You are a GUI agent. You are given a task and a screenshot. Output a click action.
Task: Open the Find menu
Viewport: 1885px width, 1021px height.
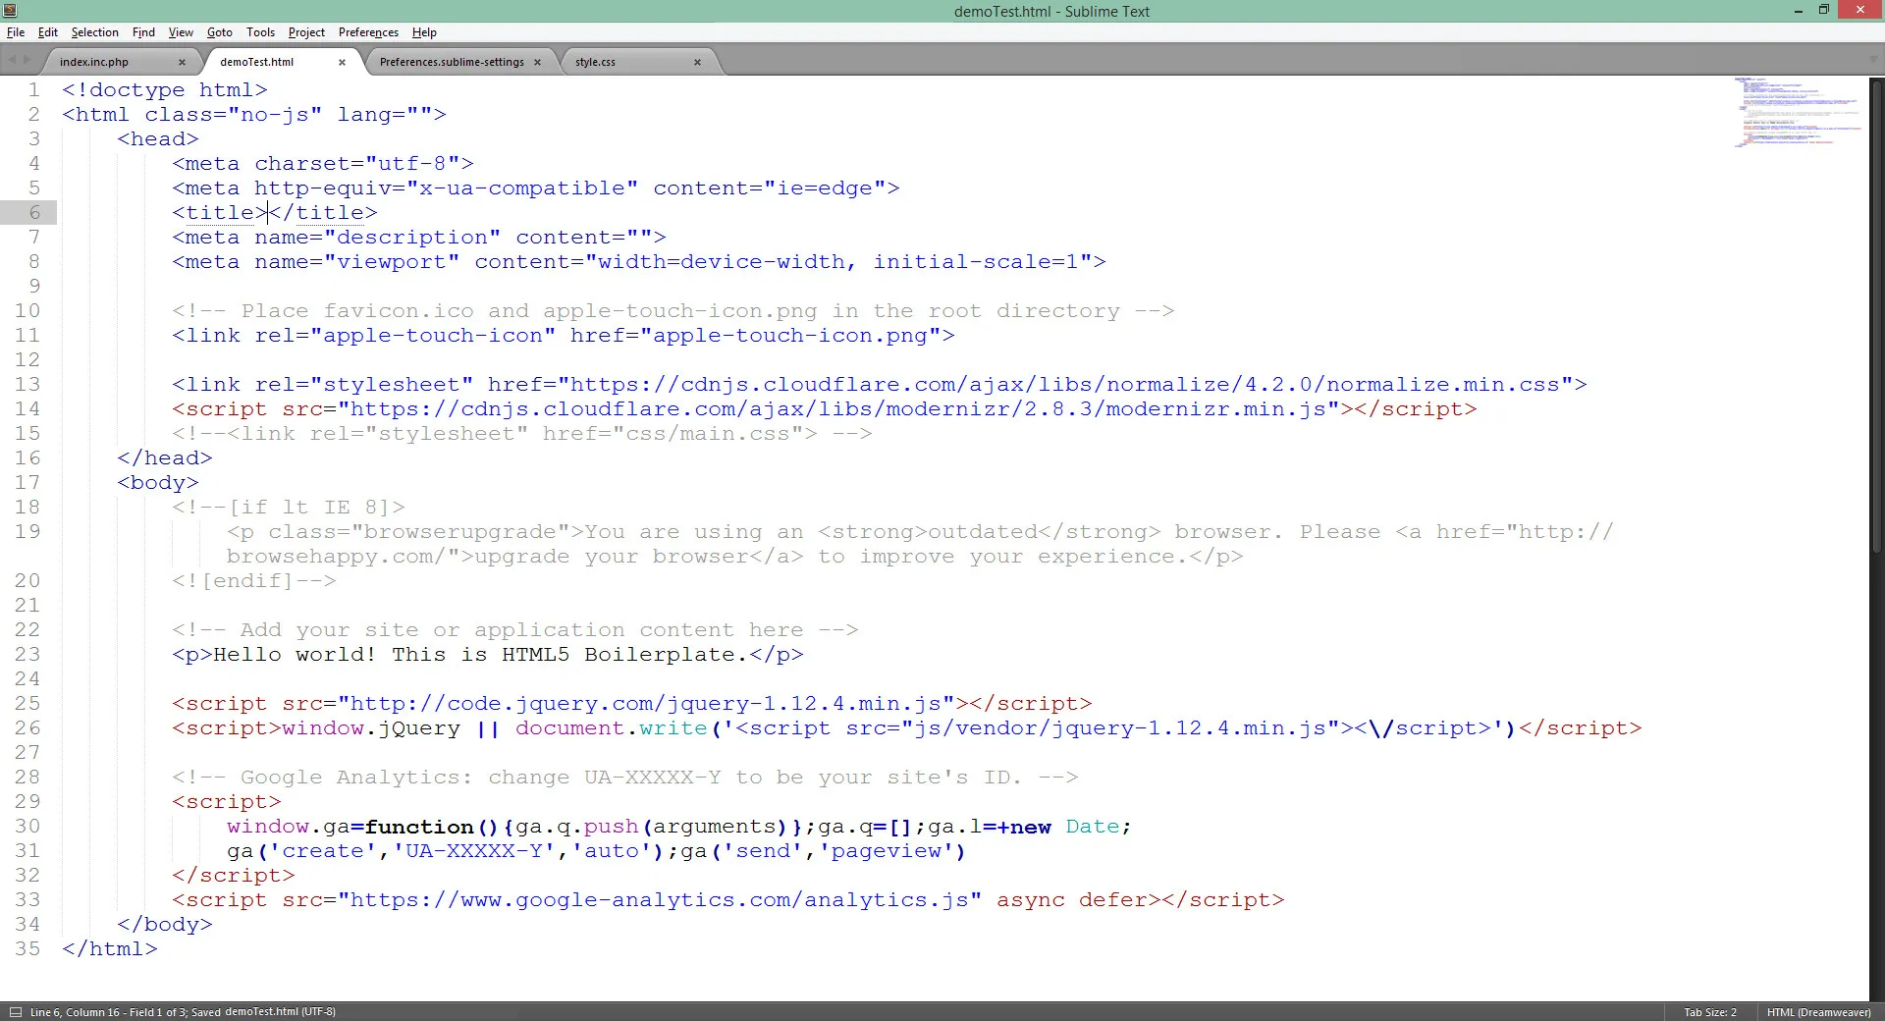pyautogui.click(x=143, y=32)
